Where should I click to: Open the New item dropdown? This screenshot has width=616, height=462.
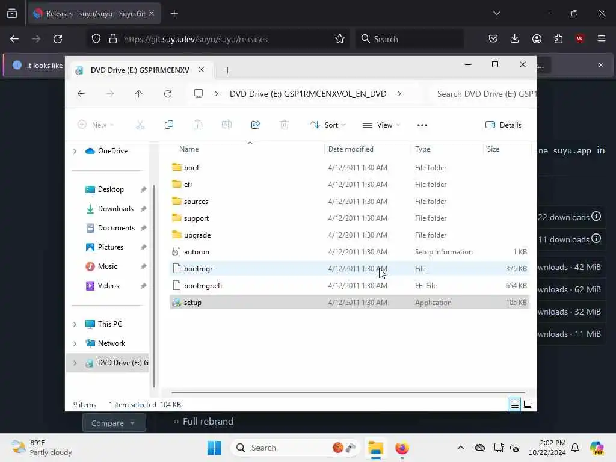pyautogui.click(x=96, y=125)
